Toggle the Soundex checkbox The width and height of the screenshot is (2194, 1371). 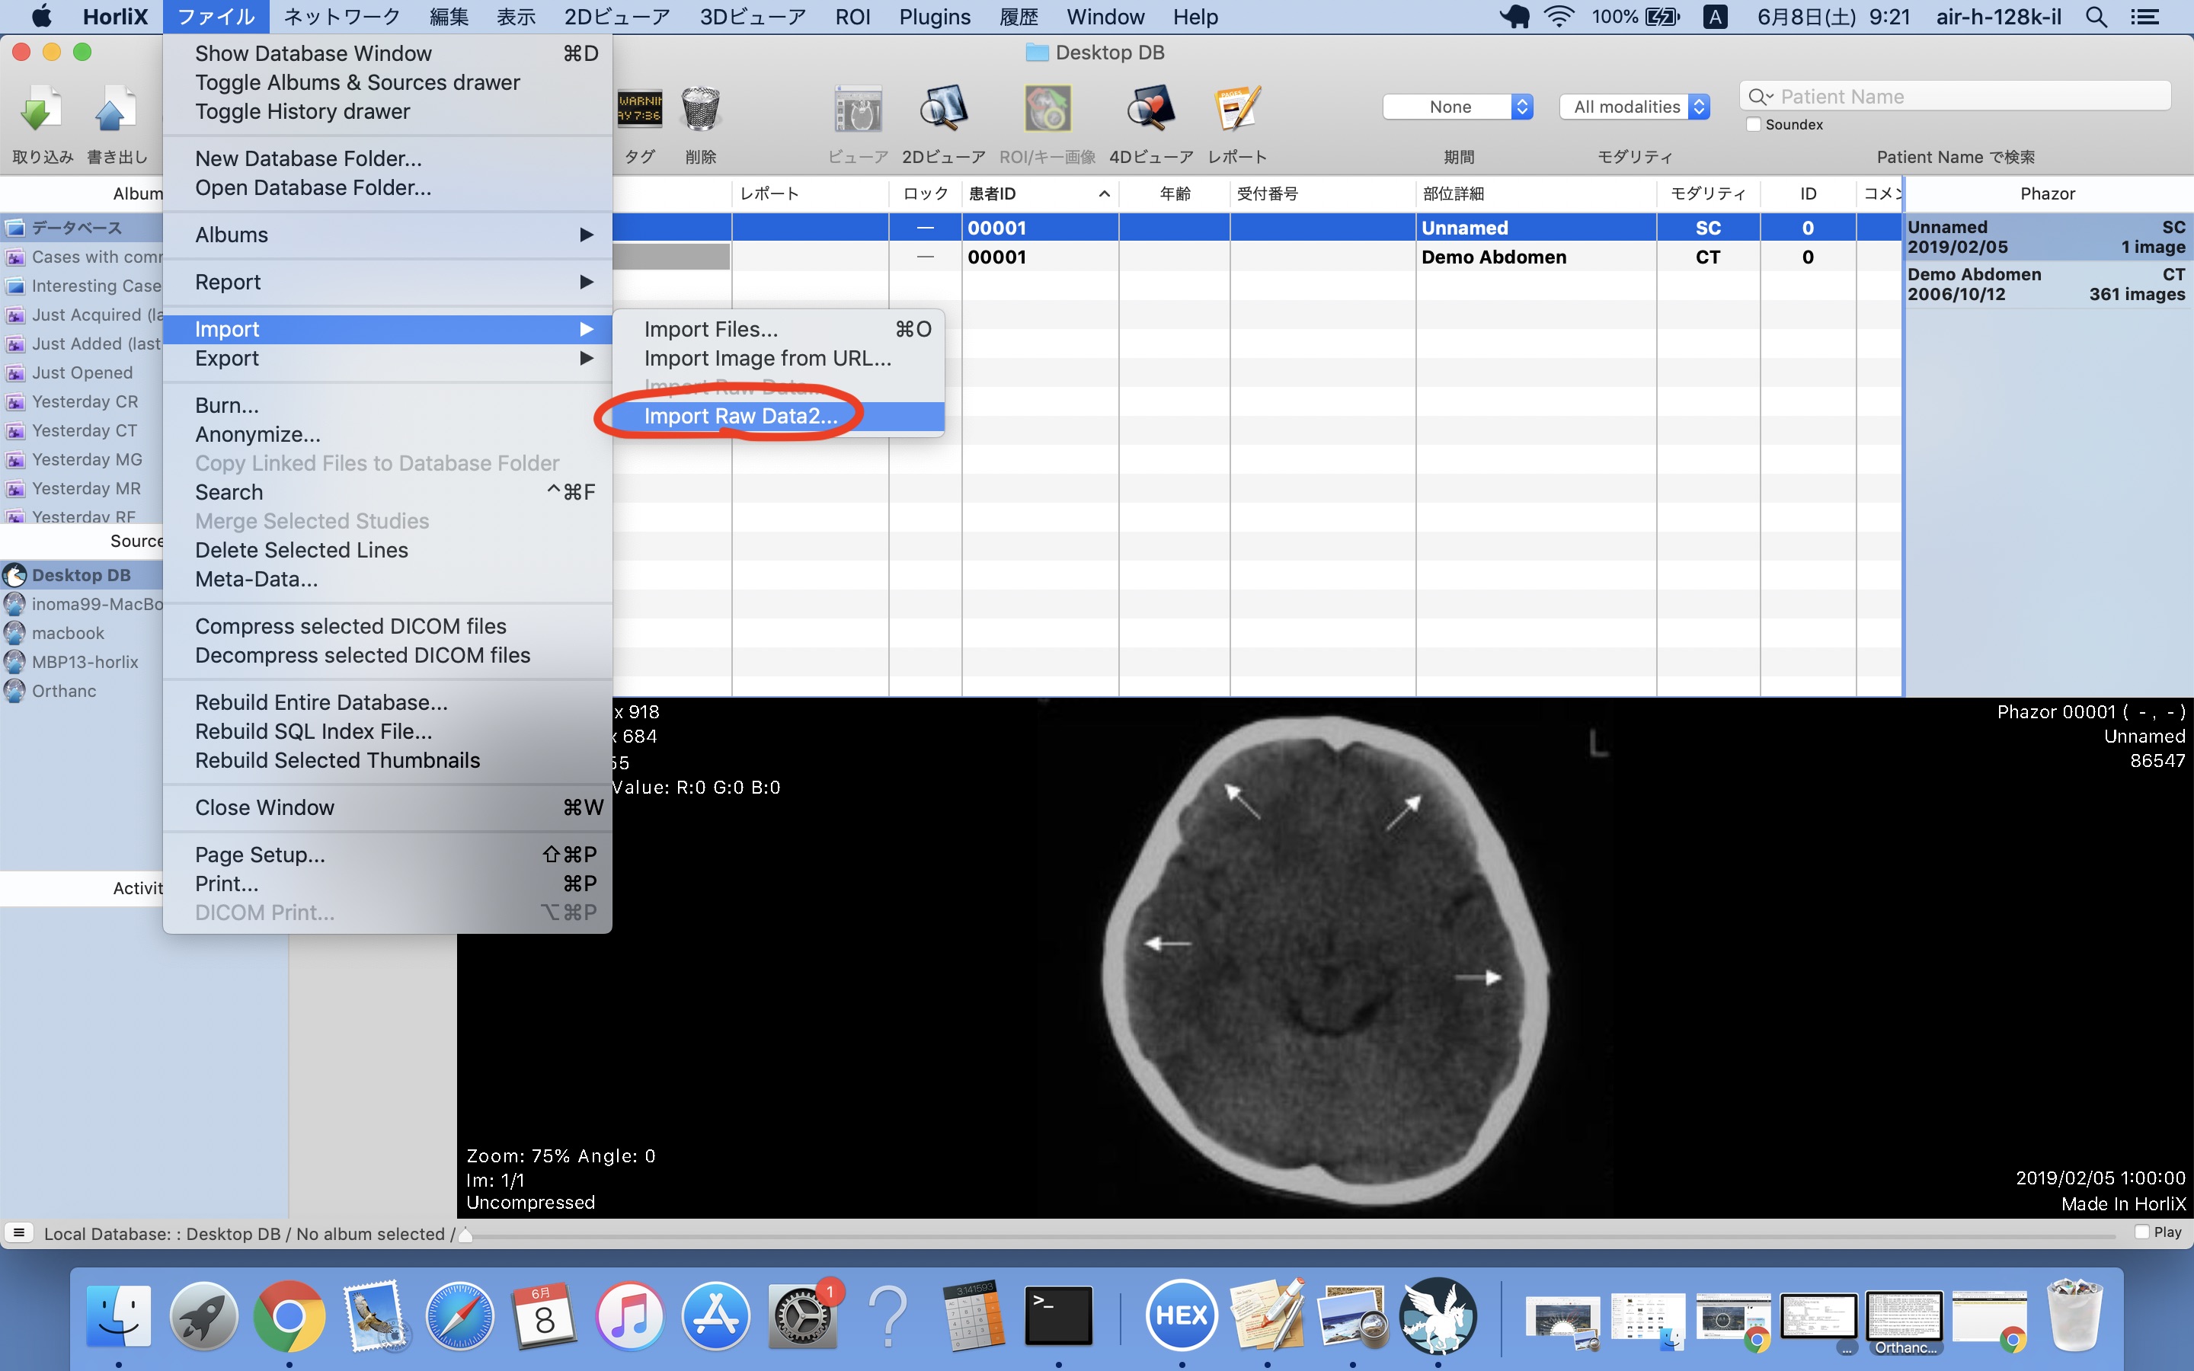pos(1754,124)
